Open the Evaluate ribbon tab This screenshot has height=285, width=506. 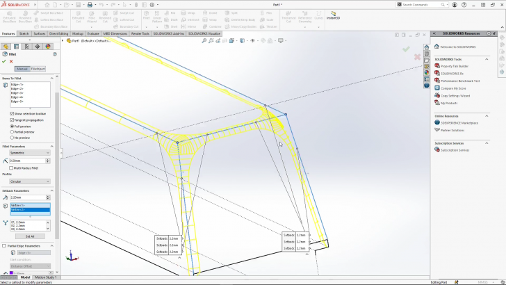[x=93, y=33]
